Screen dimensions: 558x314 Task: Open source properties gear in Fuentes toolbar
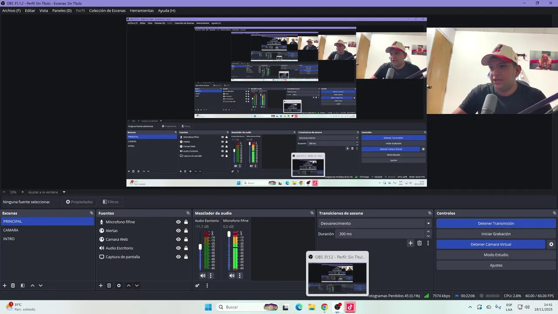[x=119, y=286]
